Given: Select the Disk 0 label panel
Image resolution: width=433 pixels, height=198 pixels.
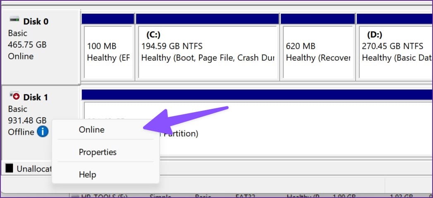Looking at the screenshot, I should pyautogui.click(x=41, y=47).
